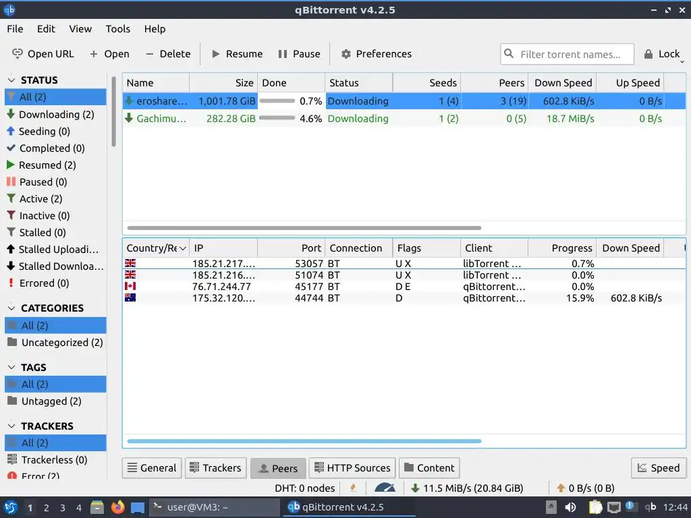This screenshot has height=518, width=691.
Task: Select peer row with port 44744
Action: click(x=404, y=297)
